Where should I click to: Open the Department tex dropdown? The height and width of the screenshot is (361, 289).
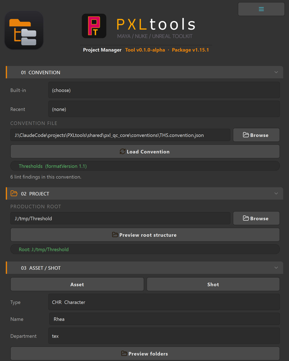[164, 336]
